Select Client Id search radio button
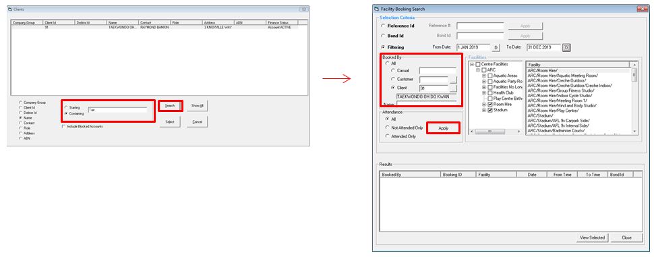The width and height of the screenshot is (654, 257). pyautogui.click(x=20, y=107)
